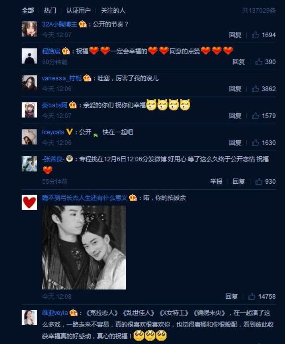Select the 认证用户 tab
The image size is (285, 344).
[78, 10]
